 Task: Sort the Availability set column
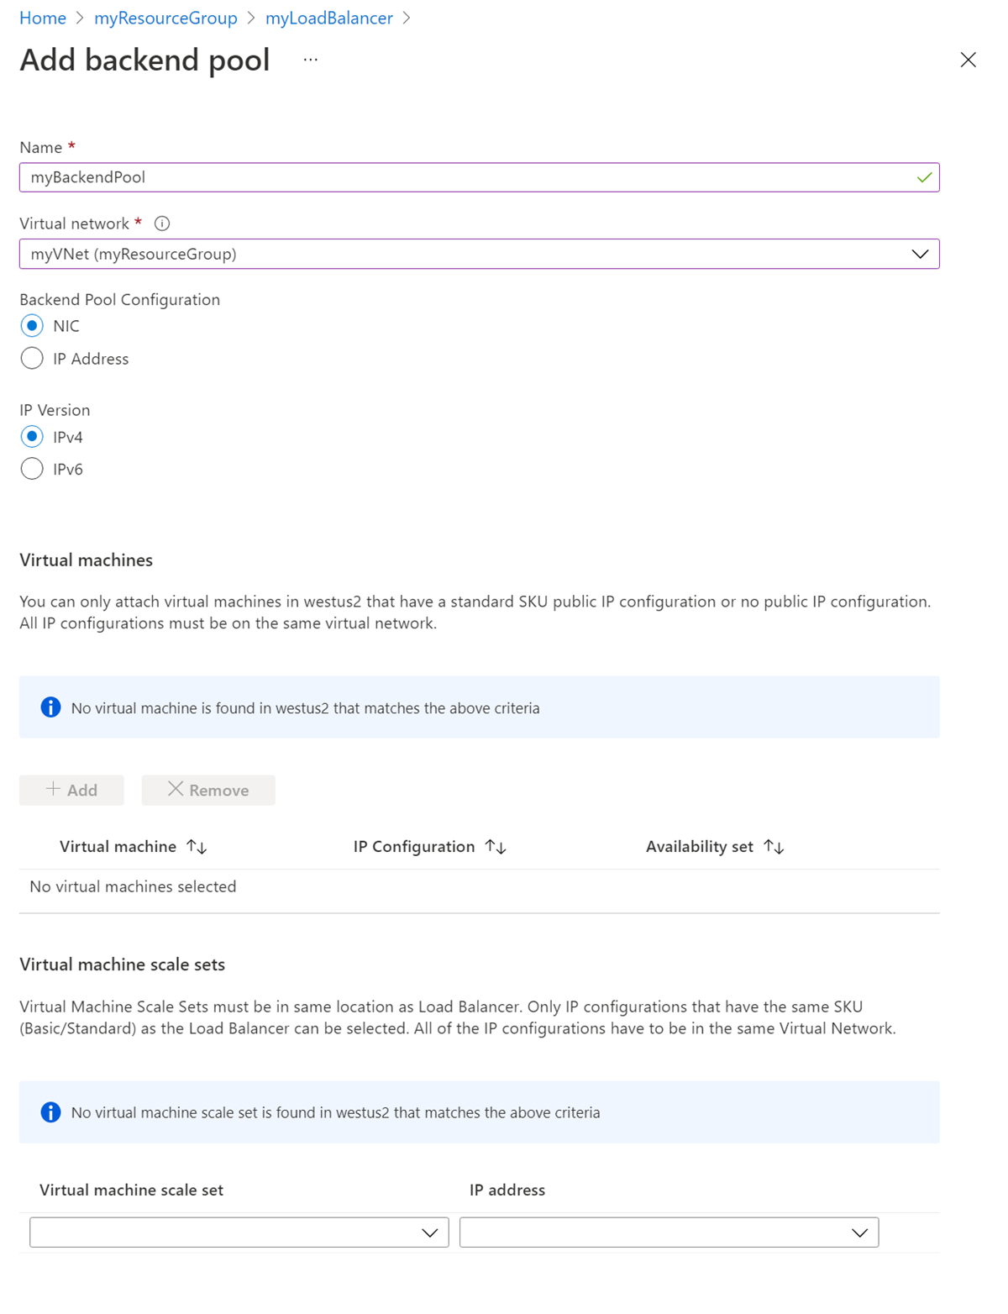pos(774,846)
